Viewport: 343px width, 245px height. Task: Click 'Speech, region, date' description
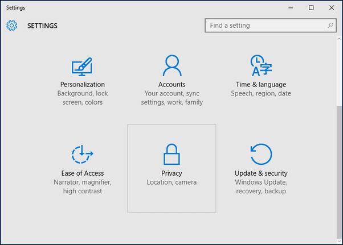261,93
